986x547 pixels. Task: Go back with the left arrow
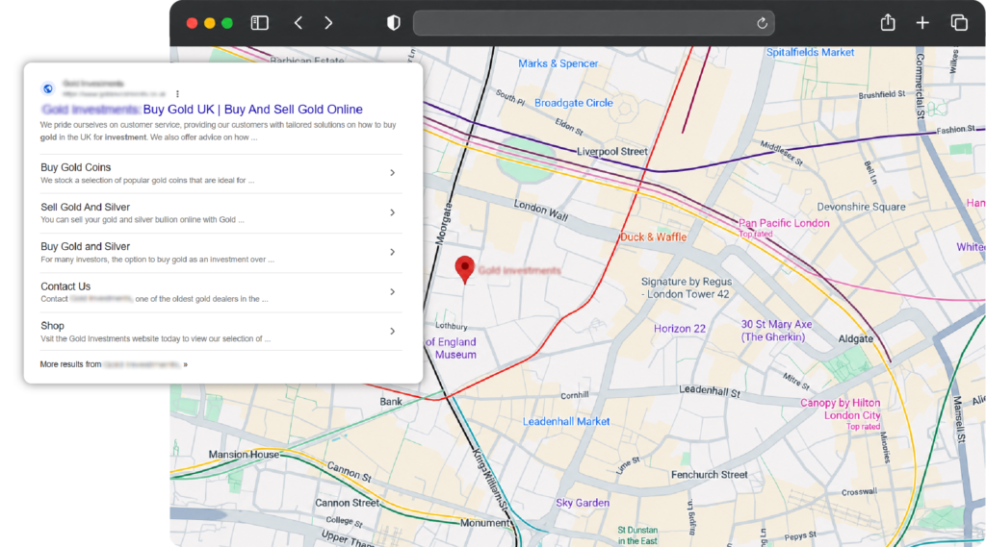click(x=298, y=23)
